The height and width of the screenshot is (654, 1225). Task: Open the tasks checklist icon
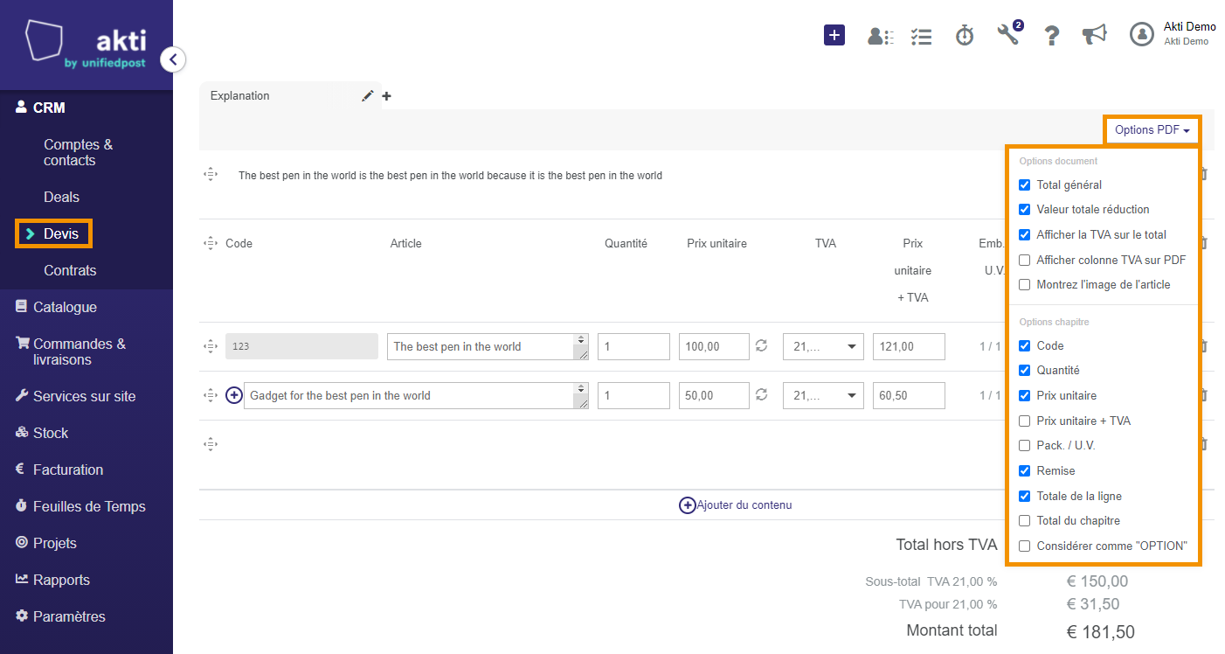click(921, 36)
